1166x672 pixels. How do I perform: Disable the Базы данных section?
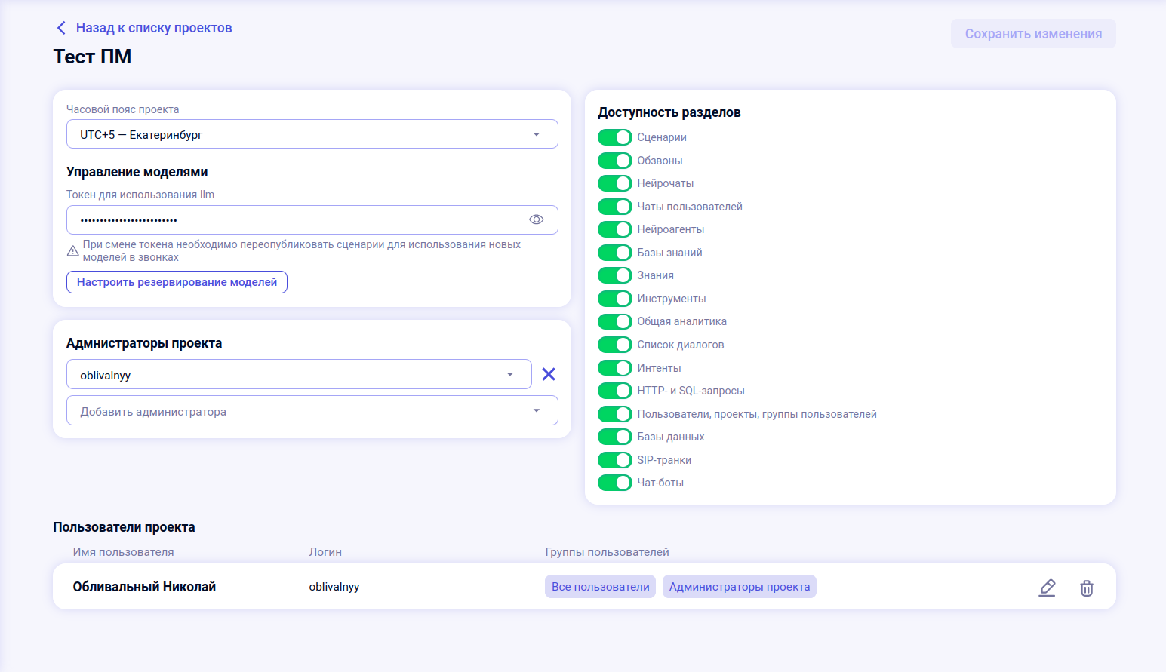pyautogui.click(x=615, y=437)
